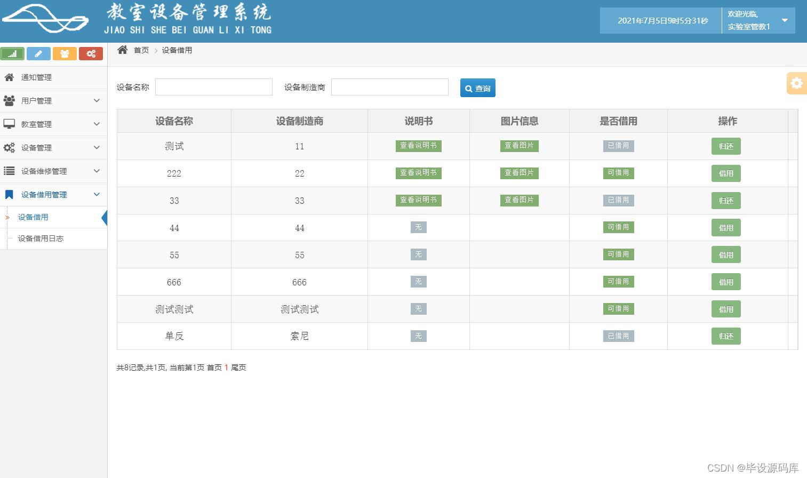Click 查看说明书 in the 测试 row
807x478 pixels.
418,146
